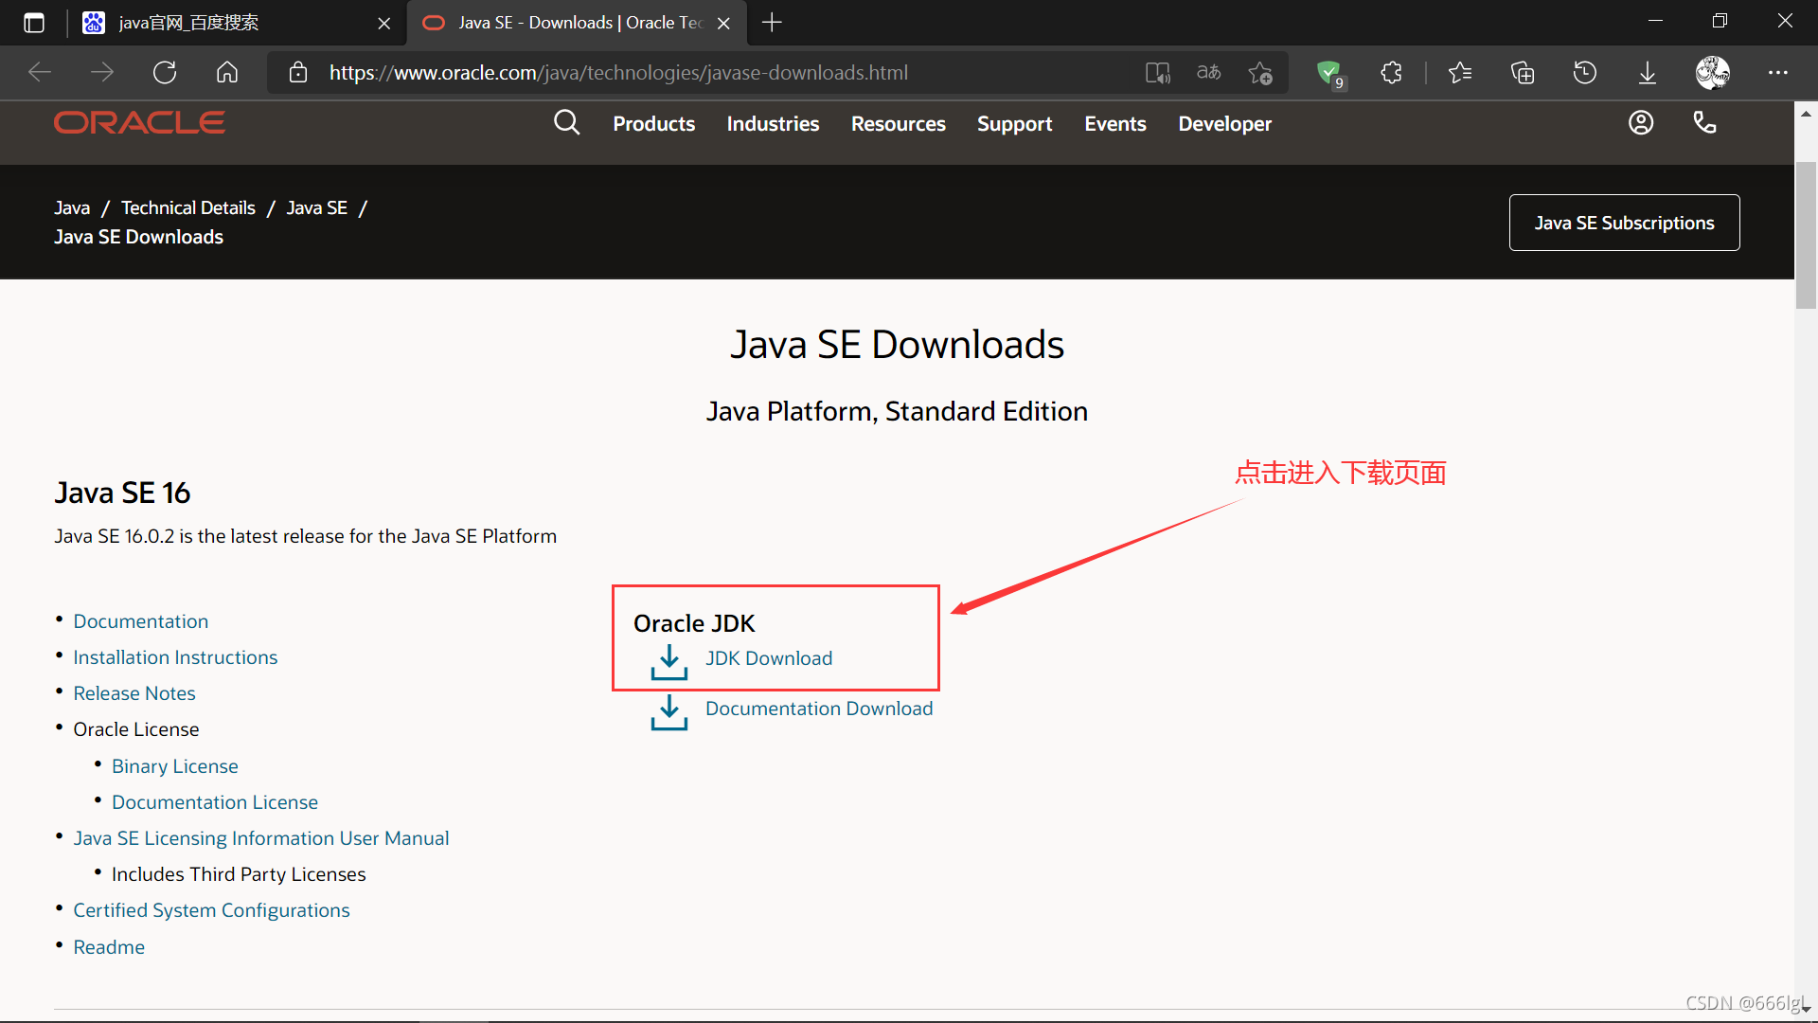
Task: Open Java SE Licensing Information User Manual
Action: (260, 838)
